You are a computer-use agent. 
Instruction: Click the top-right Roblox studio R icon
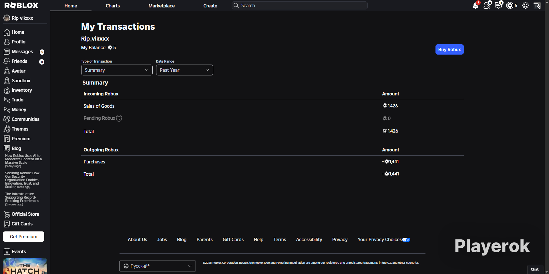(x=537, y=5)
